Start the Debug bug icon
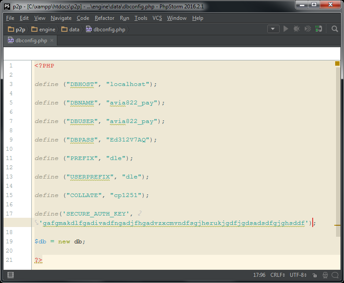The width and height of the screenshot is (344, 283). (x=297, y=29)
